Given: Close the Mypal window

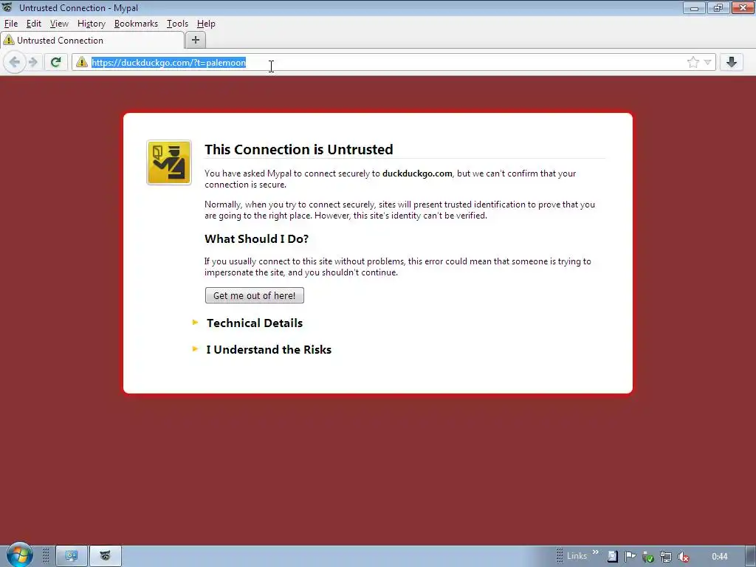Looking at the screenshot, I should [743, 7].
